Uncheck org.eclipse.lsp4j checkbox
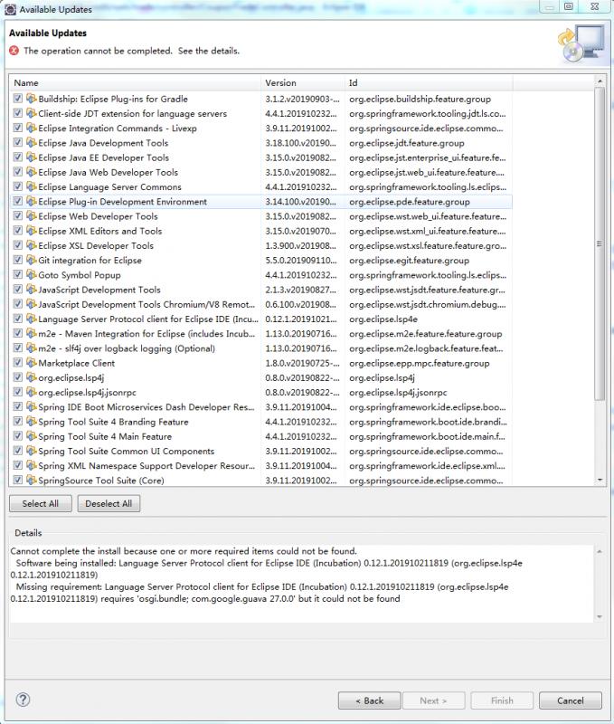Image resolution: width=614 pixels, height=724 pixels. pyautogui.click(x=17, y=377)
